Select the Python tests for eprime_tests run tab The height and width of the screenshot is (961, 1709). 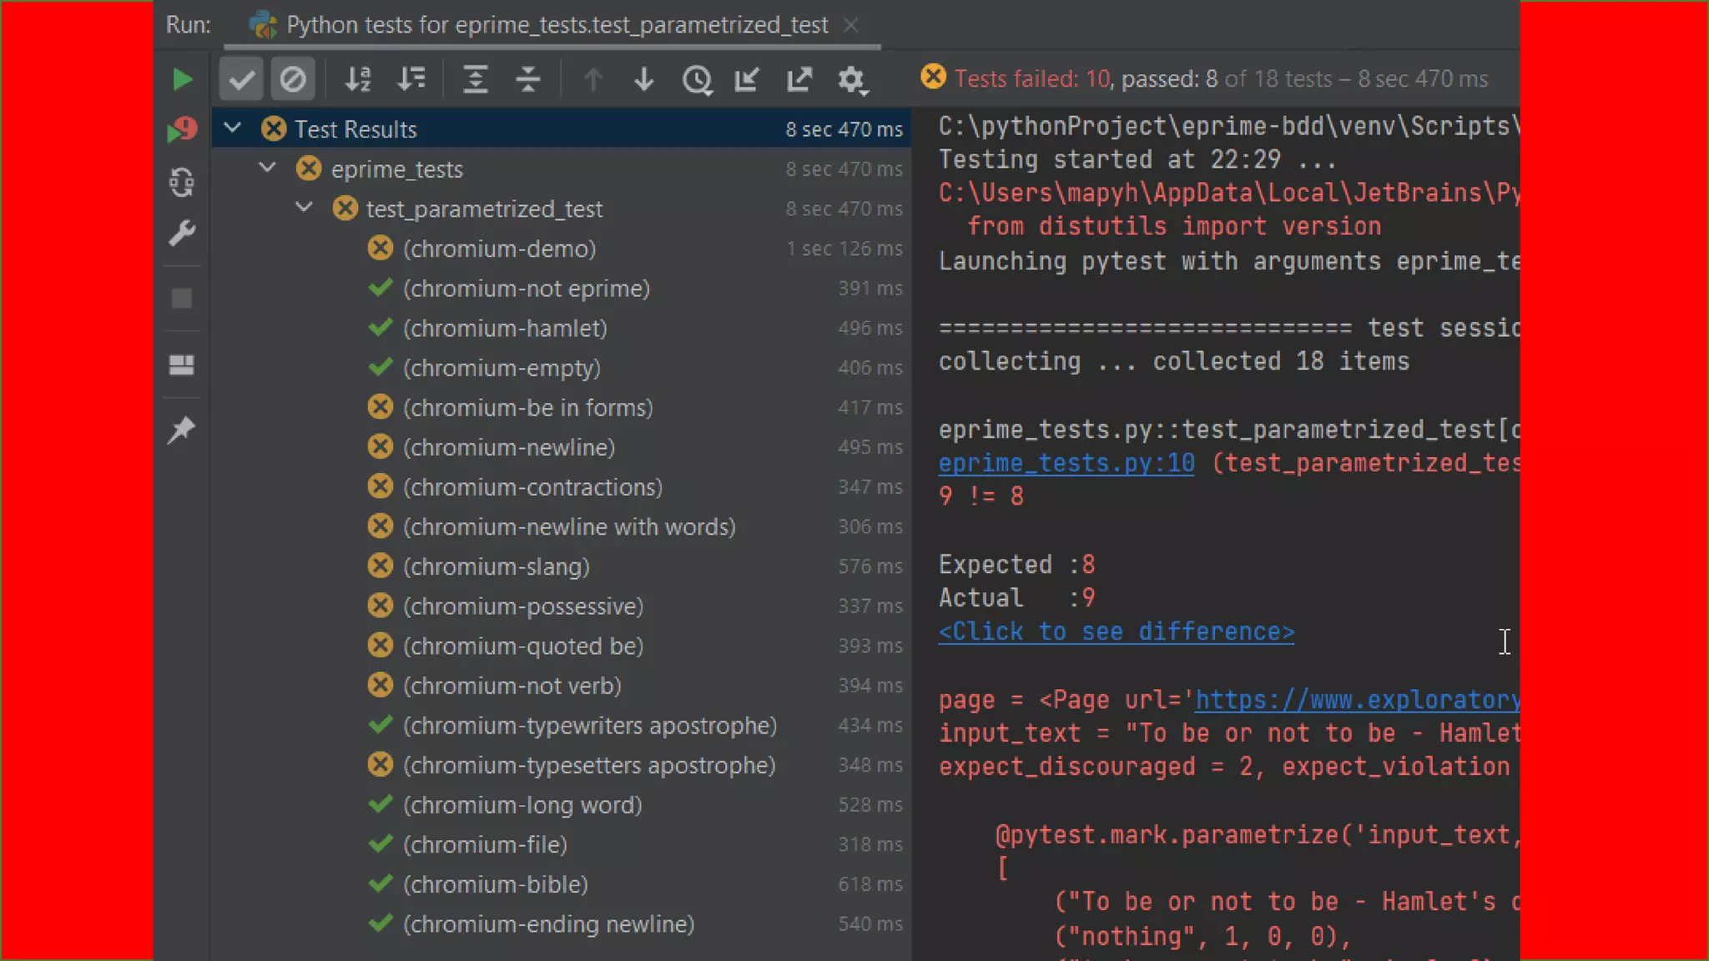click(x=556, y=25)
